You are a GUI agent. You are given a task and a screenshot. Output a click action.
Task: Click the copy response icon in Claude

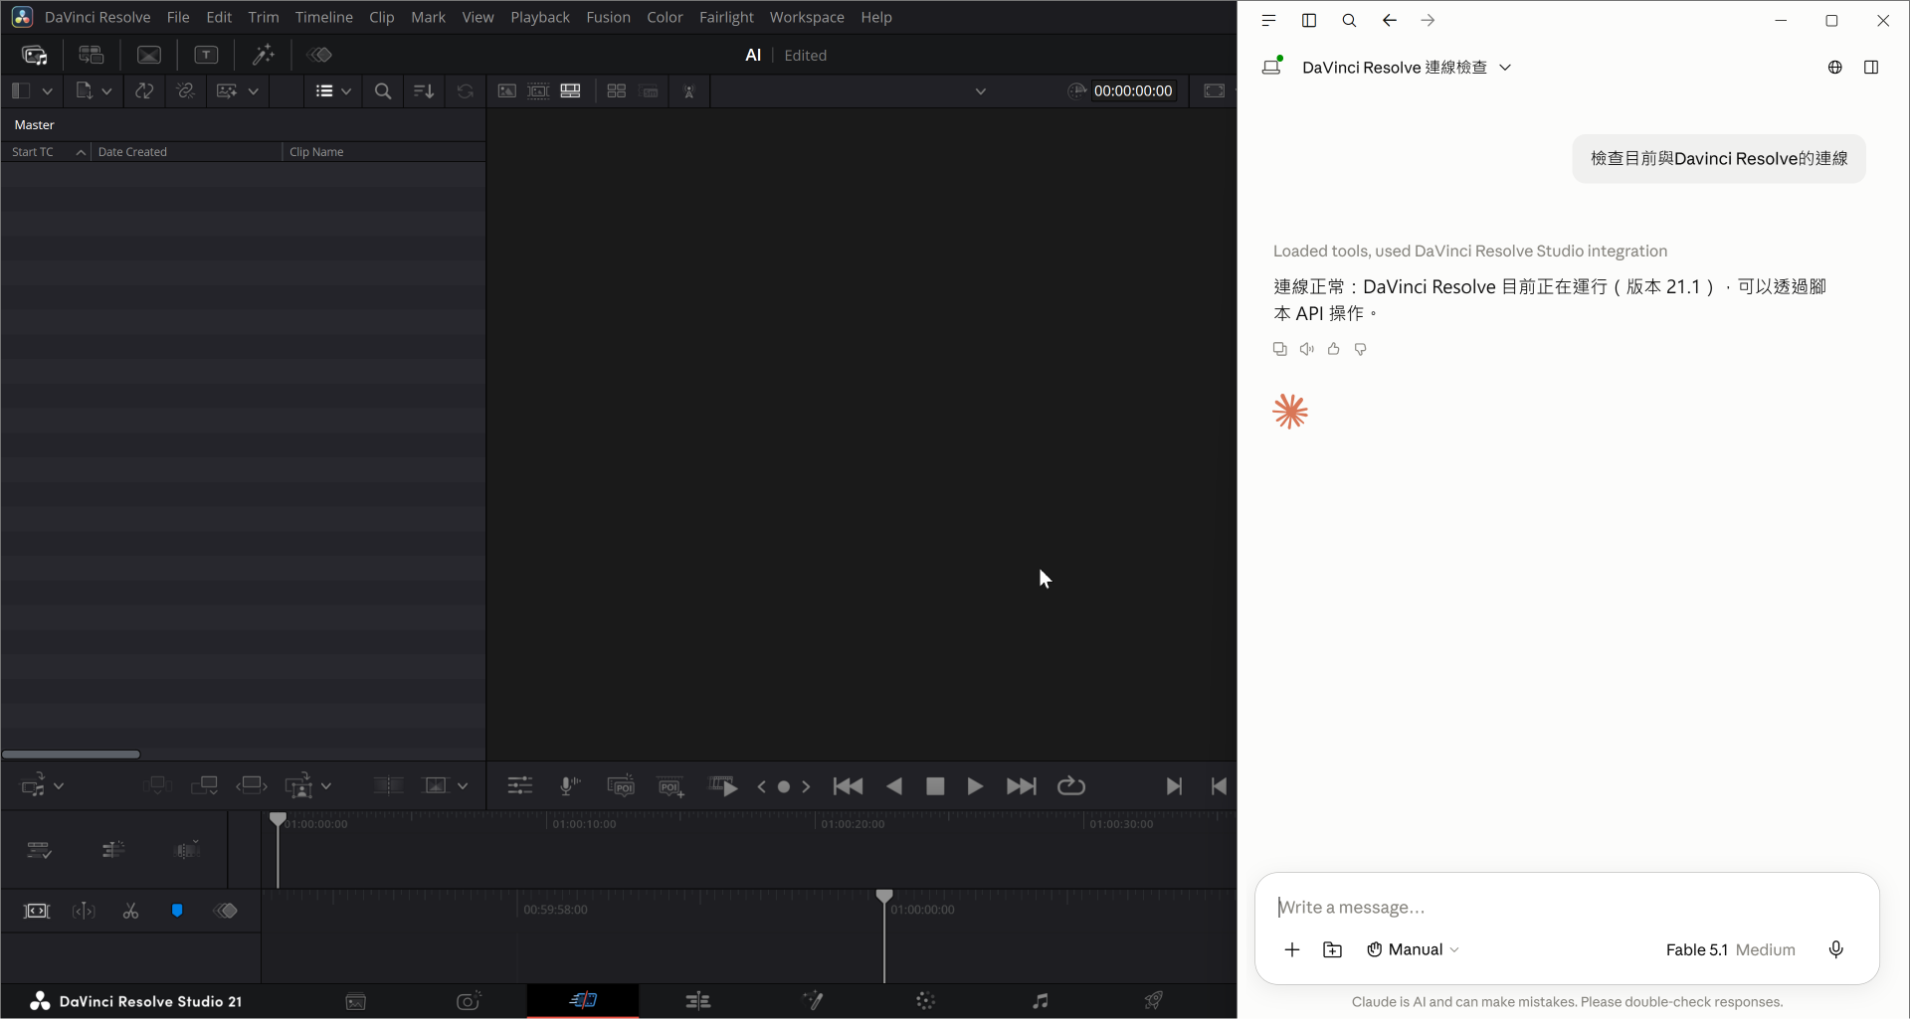[1280, 349]
